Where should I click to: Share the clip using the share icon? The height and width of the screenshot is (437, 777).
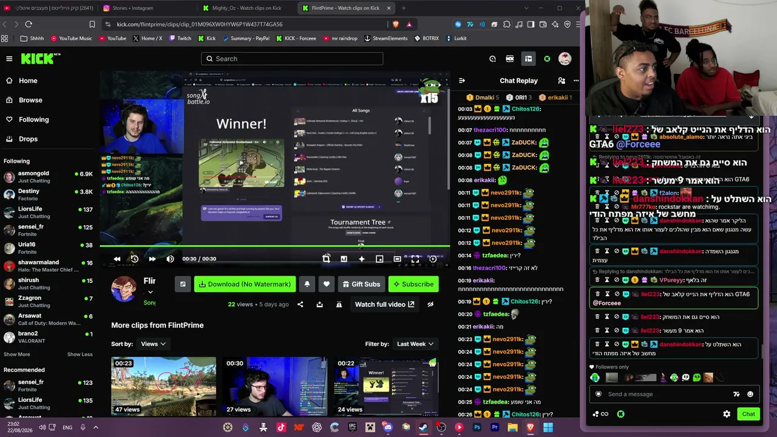300,305
